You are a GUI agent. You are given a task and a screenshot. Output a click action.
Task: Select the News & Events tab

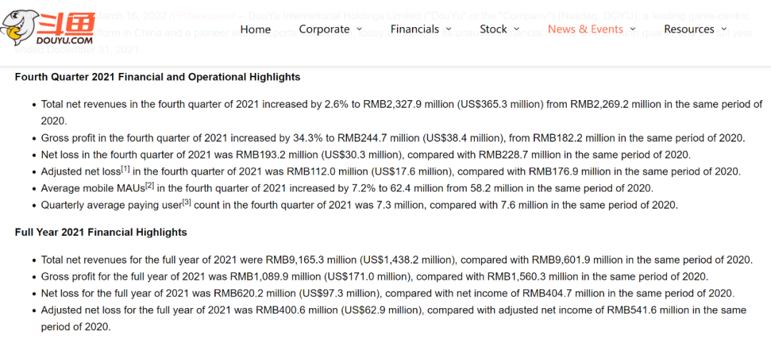[585, 29]
